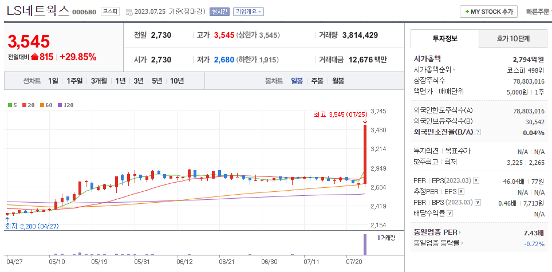Click the 거래량 value 3,814,429

pyautogui.click(x=360, y=35)
